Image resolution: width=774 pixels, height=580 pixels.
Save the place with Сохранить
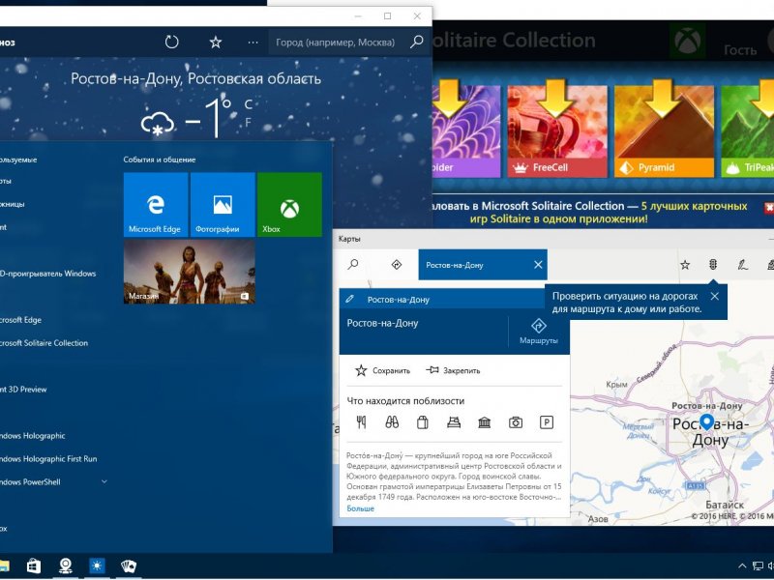[382, 370]
